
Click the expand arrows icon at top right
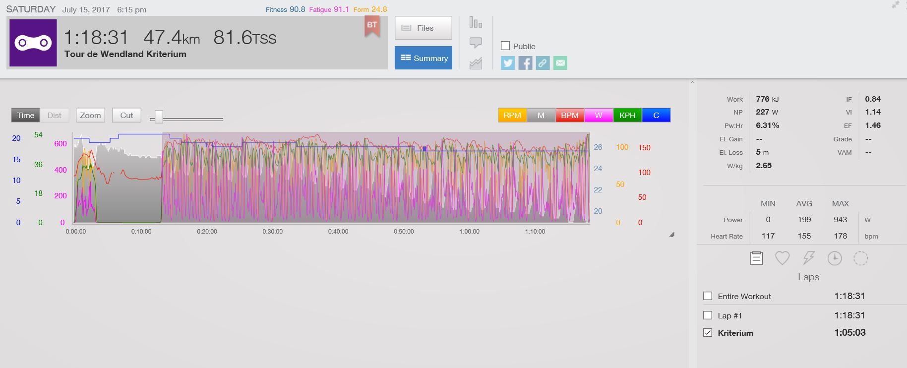point(895,4)
